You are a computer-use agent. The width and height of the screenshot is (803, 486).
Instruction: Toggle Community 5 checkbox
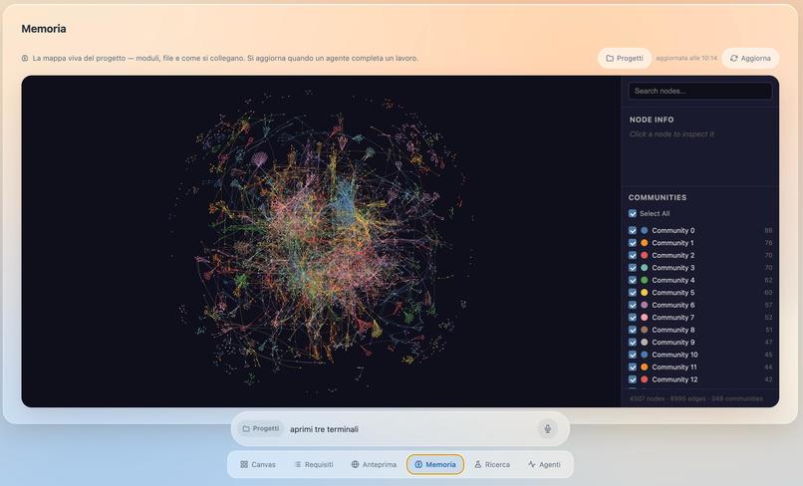pos(633,293)
